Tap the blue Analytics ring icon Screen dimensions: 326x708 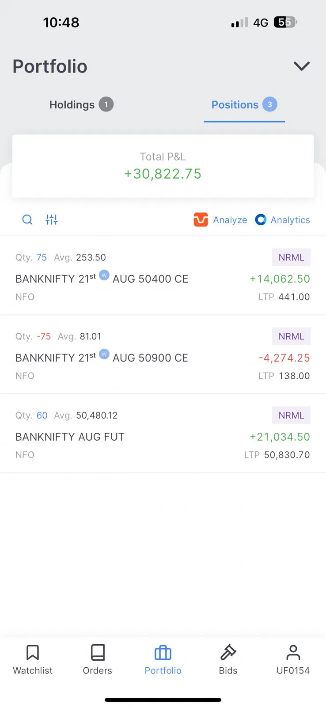click(261, 219)
